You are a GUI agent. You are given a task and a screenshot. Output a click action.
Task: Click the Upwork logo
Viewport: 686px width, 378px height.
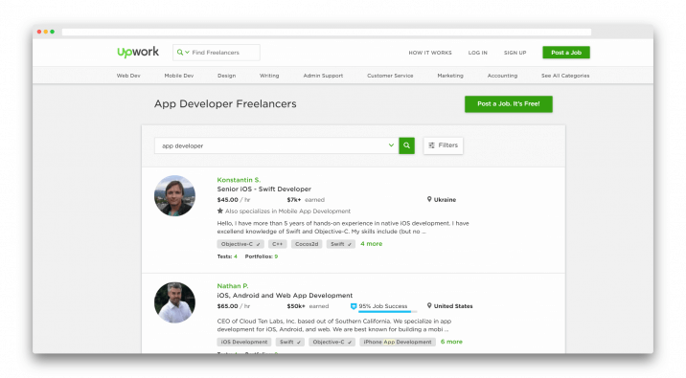click(138, 52)
